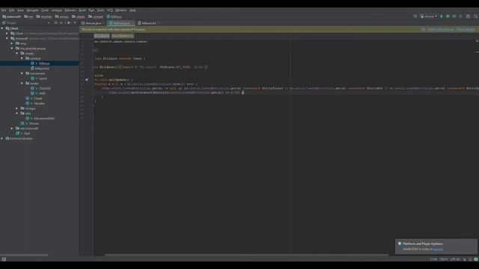Viewport: 479px width, 269px height.
Task: Switch to the Amaze.java editor tab
Action: tap(93, 23)
